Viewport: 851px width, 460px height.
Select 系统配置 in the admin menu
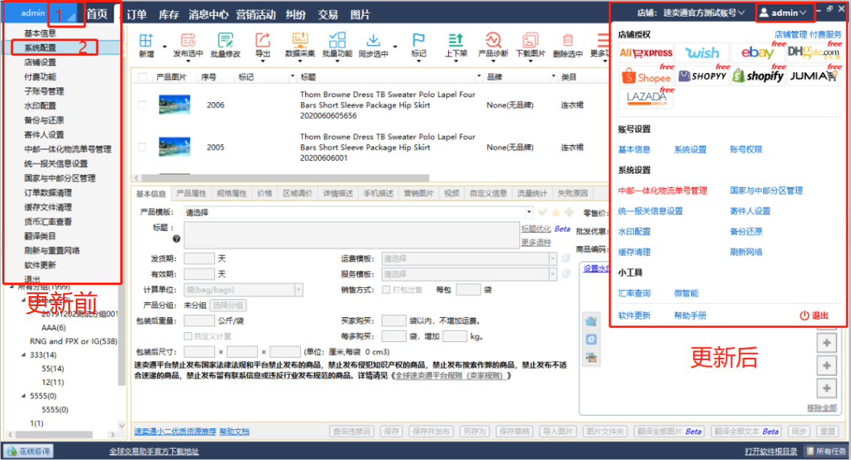(x=40, y=48)
